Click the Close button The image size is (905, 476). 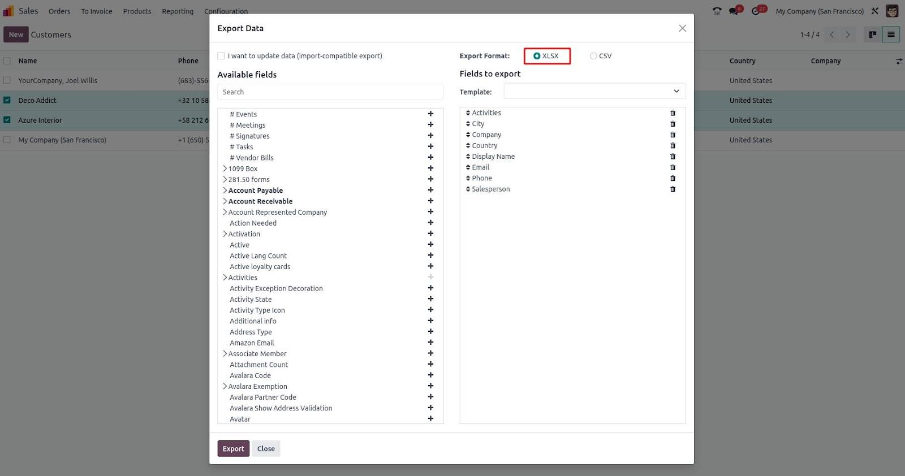[x=266, y=449]
